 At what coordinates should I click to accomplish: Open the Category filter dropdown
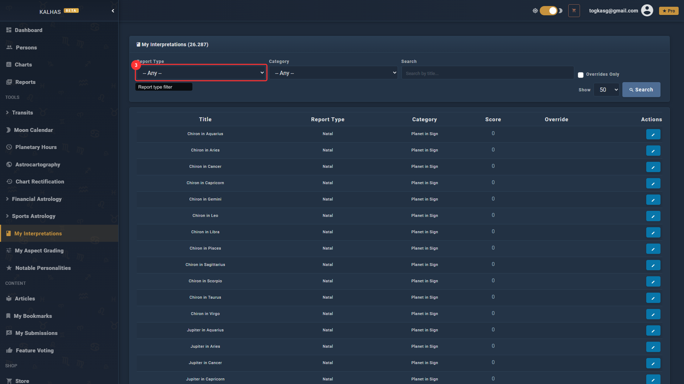click(333, 73)
